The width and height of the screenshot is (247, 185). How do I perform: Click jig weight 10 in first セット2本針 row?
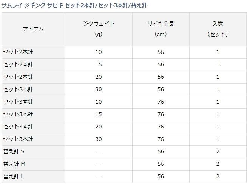[x=99, y=52]
